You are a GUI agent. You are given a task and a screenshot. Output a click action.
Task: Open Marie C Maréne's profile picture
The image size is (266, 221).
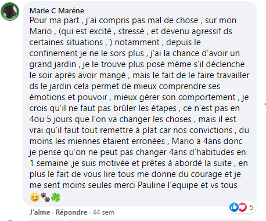coord(10,12)
